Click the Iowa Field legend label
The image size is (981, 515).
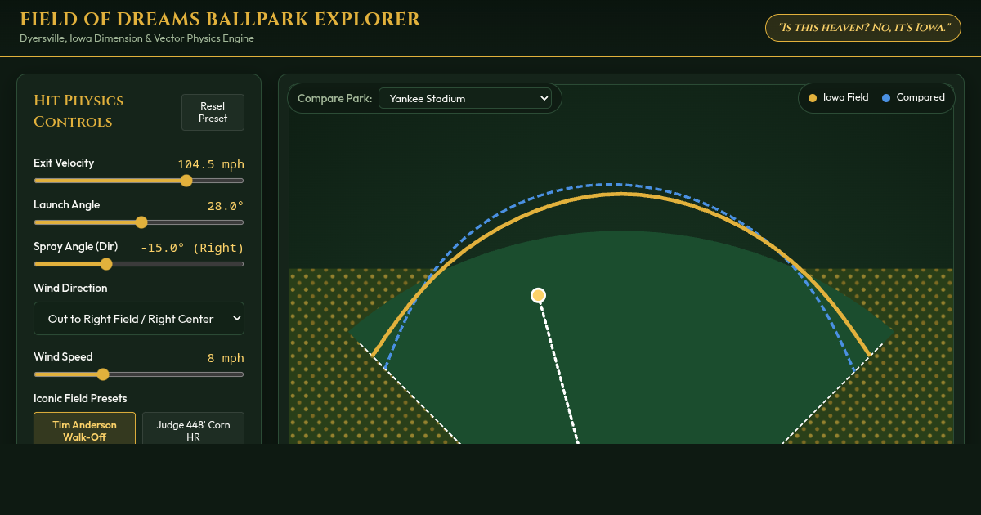tap(845, 97)
